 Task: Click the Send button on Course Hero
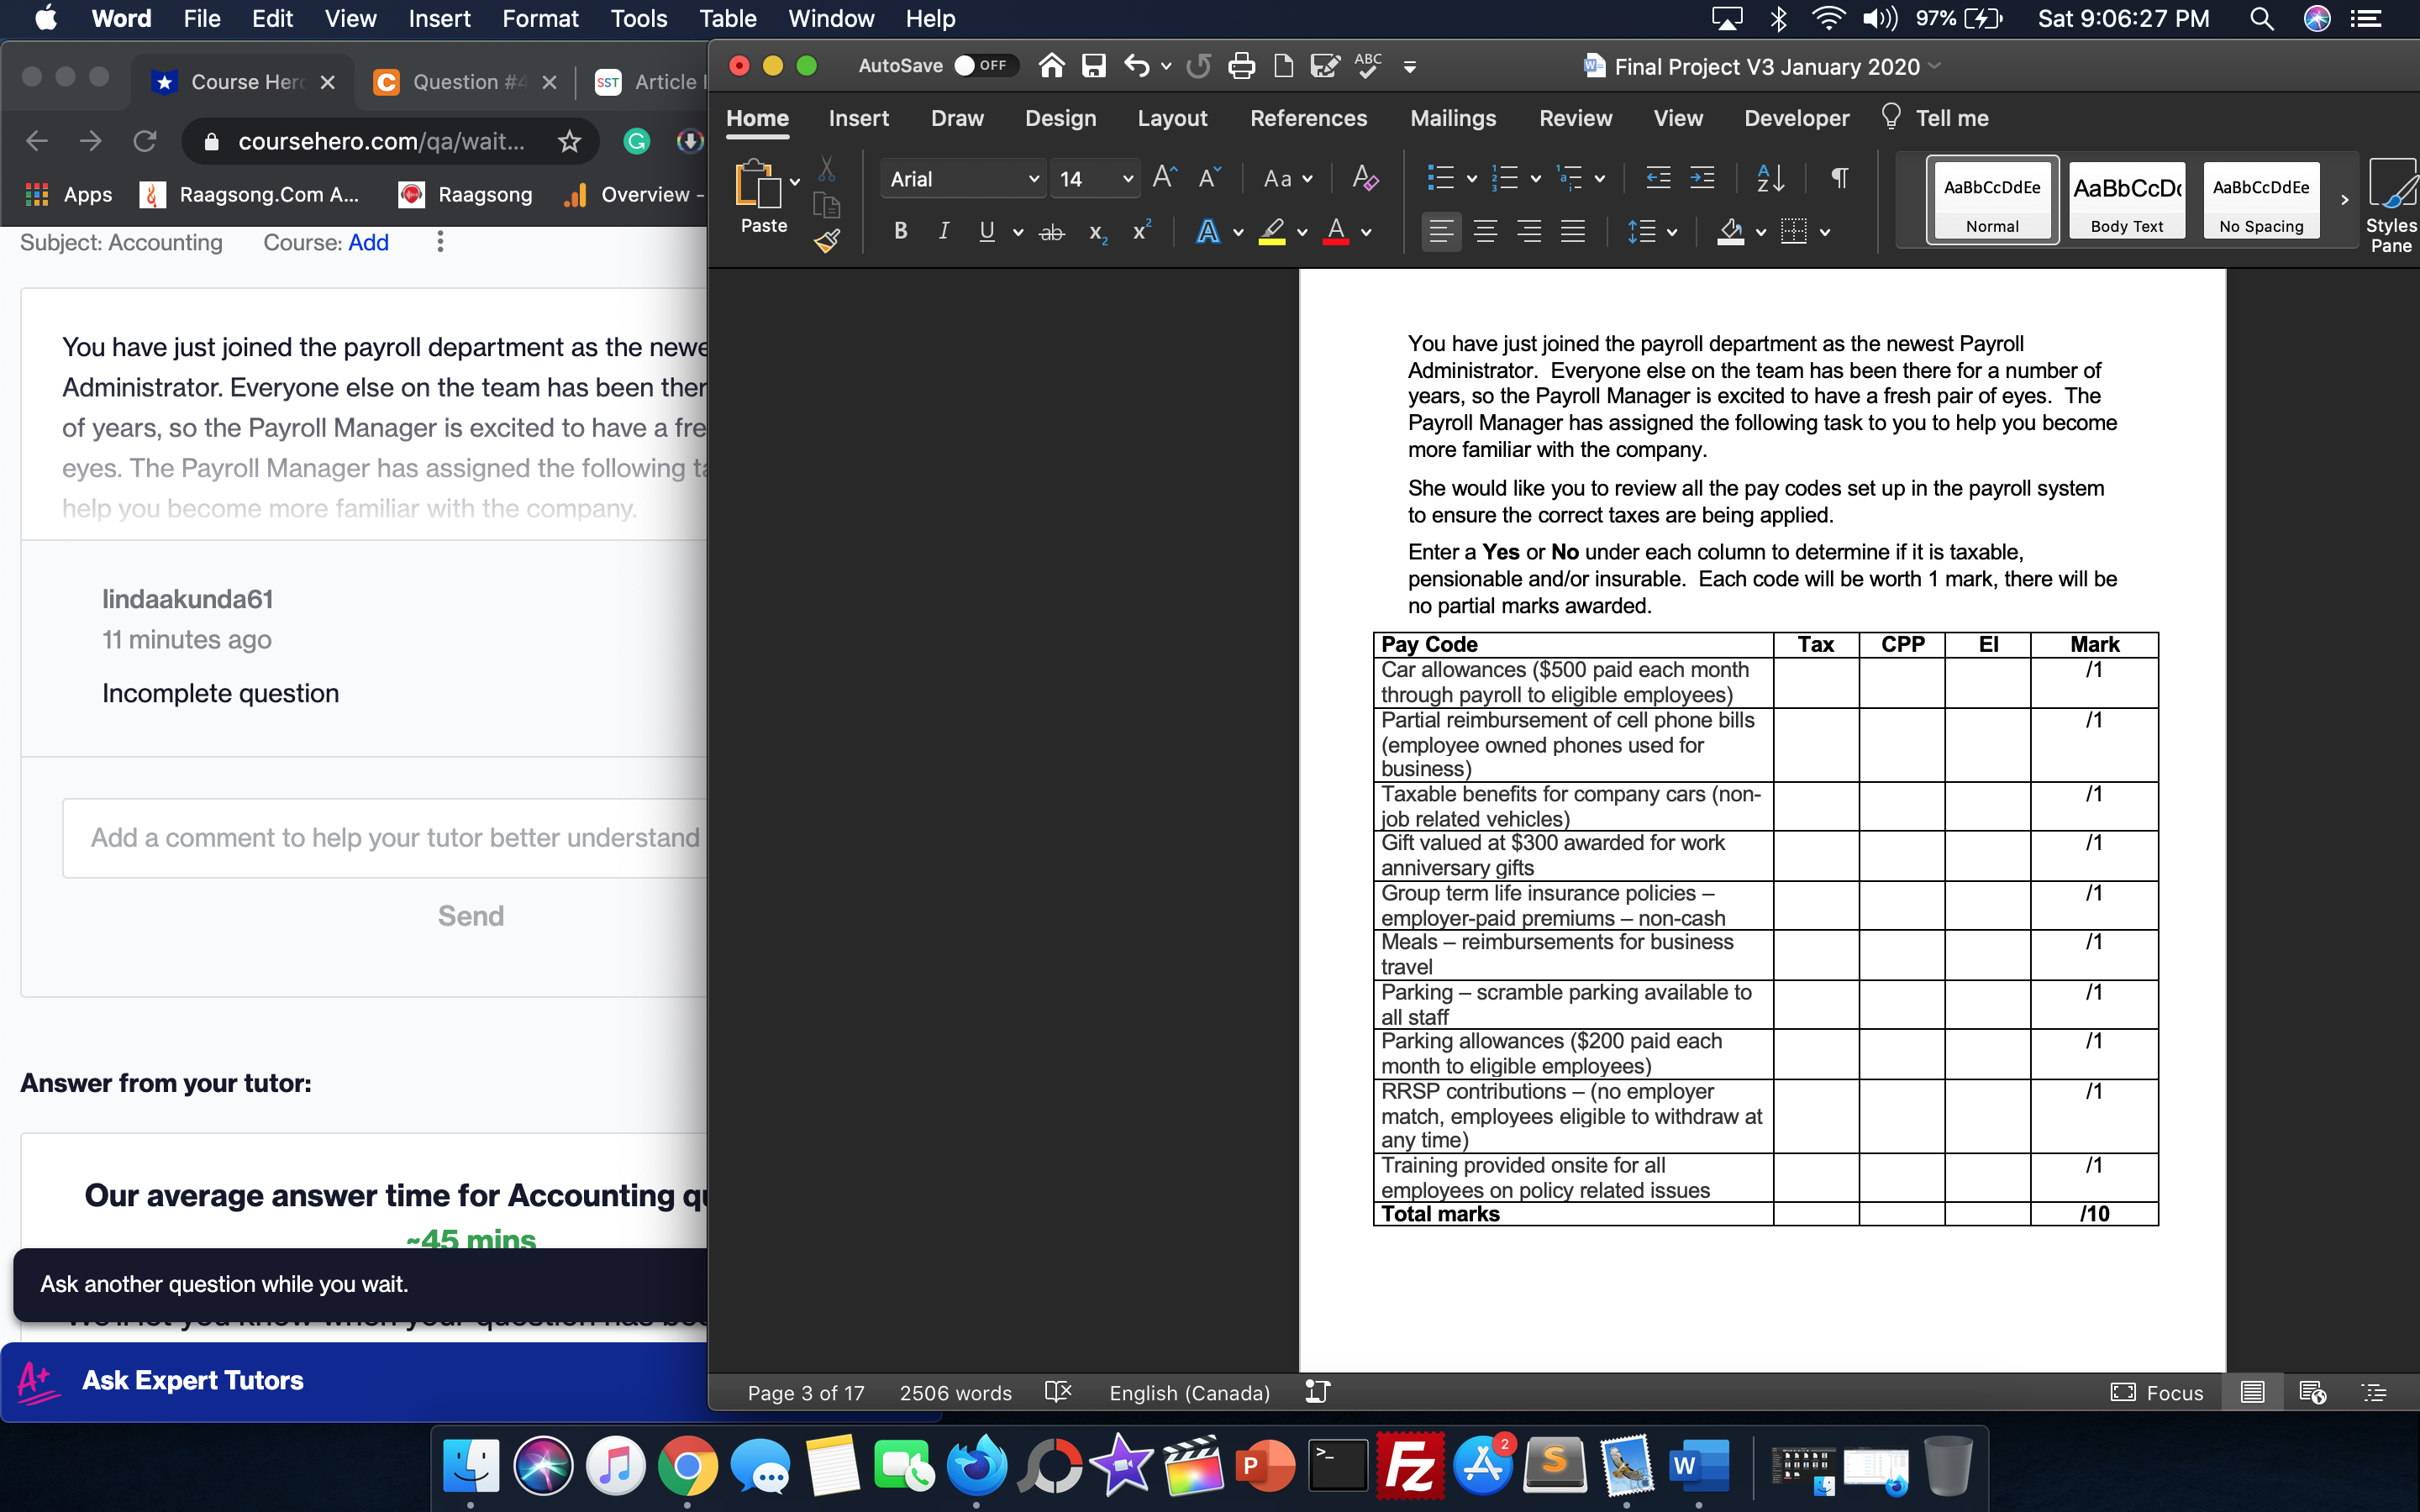469,914
